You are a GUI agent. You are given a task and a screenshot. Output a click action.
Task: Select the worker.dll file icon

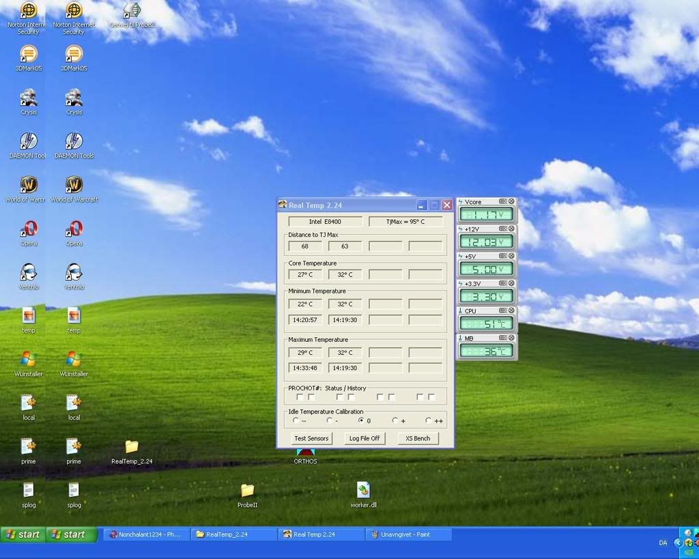tap(363, 495)
